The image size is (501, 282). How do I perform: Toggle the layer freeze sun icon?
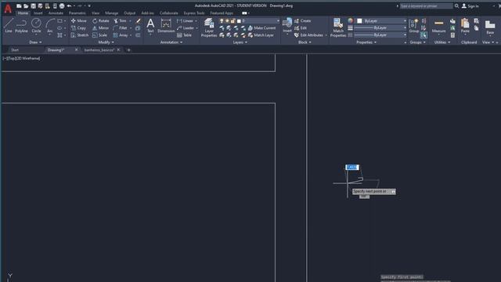(227, 21)
